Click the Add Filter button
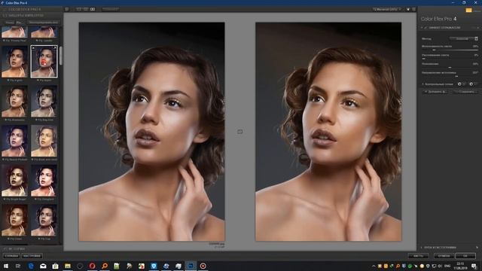This screenshot has width=482, height=271. pyautogui.click(x=435, y=92)
